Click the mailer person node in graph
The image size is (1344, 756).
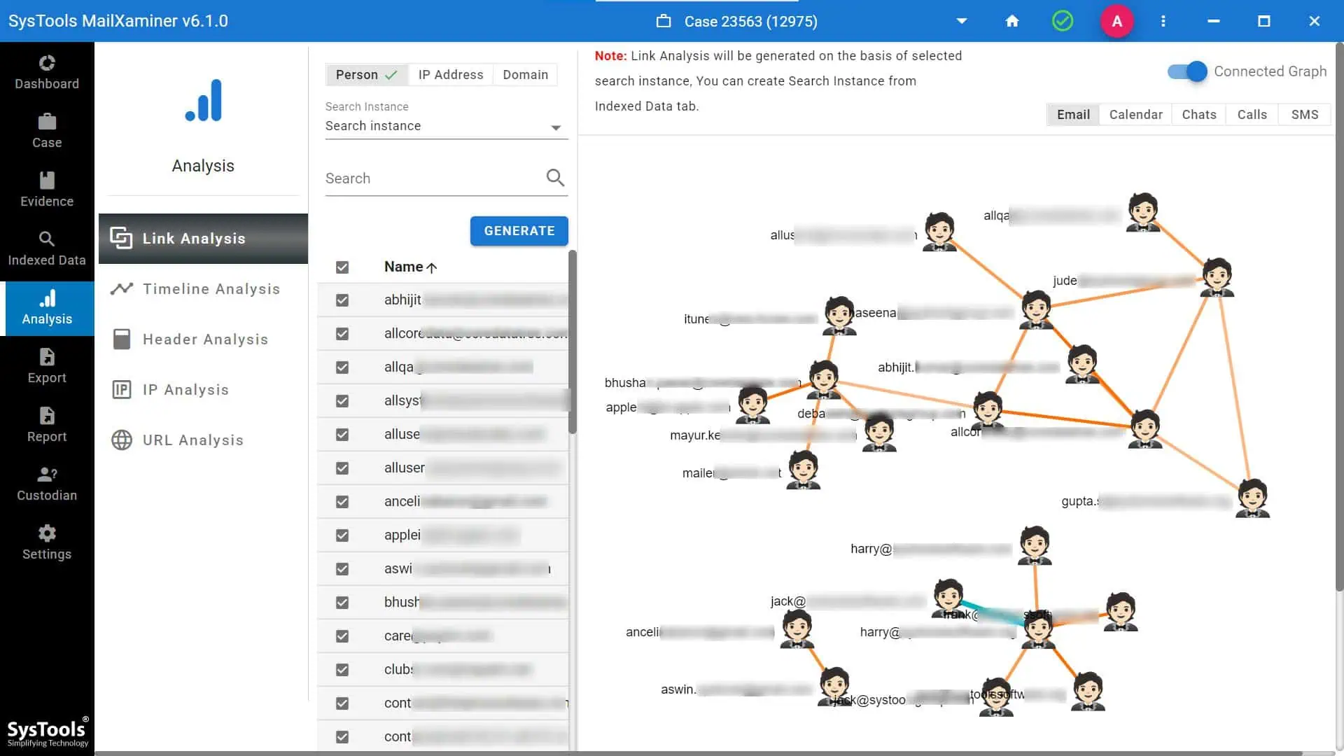pos(803,470)
